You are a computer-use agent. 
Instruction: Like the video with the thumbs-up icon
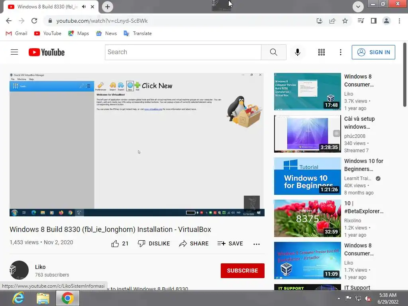click(115, 243)
